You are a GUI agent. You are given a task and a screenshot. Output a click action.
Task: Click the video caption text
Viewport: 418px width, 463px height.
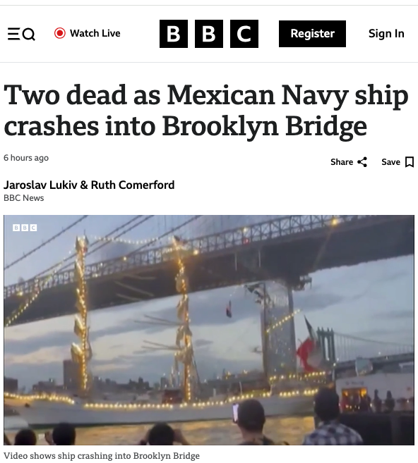coord(102,456)
